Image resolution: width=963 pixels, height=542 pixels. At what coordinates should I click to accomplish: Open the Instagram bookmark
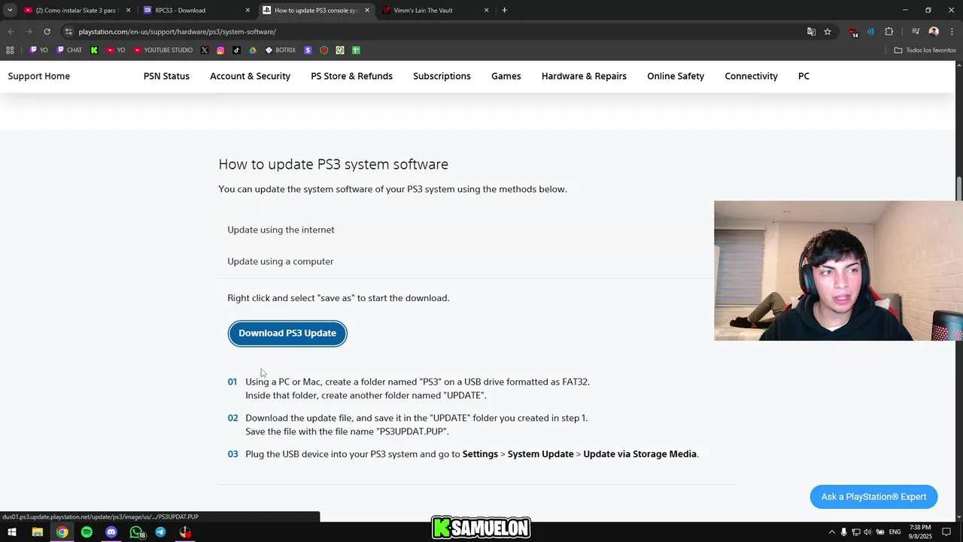pos(220,50)
